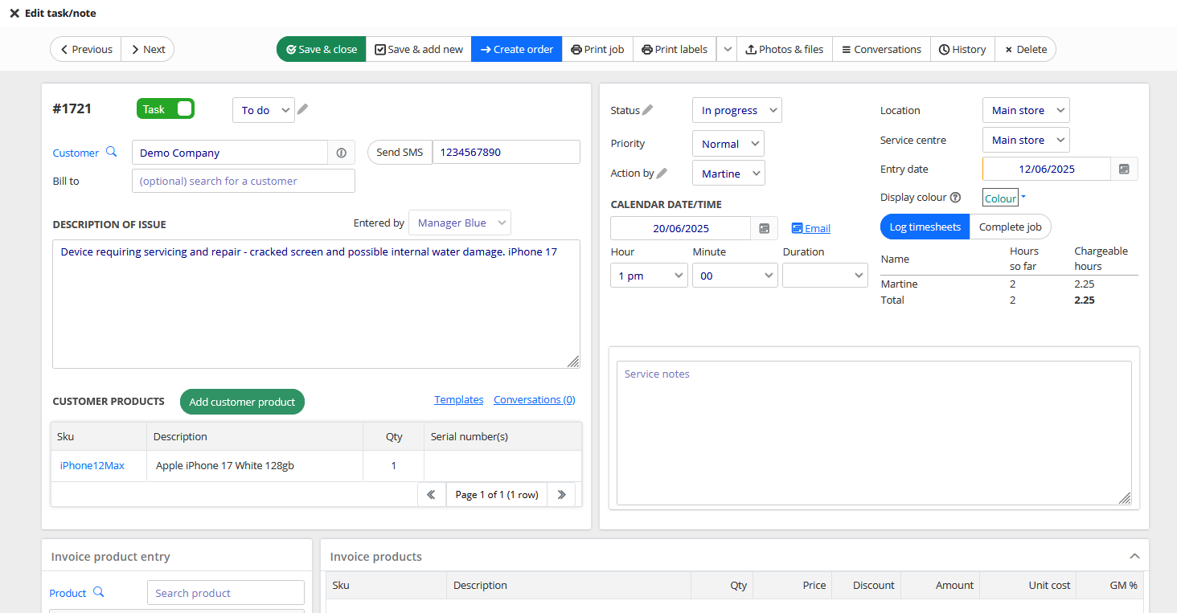Open calendar picker for calendar date
Viewport: 1177px width, 613px height.
point(765,228)
